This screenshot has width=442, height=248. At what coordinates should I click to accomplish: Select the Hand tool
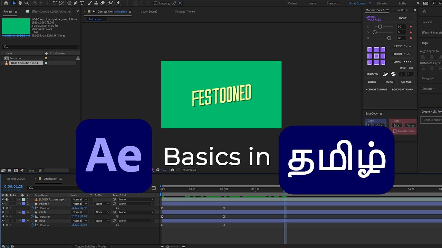pyautogui.click(x=20, y=3)
